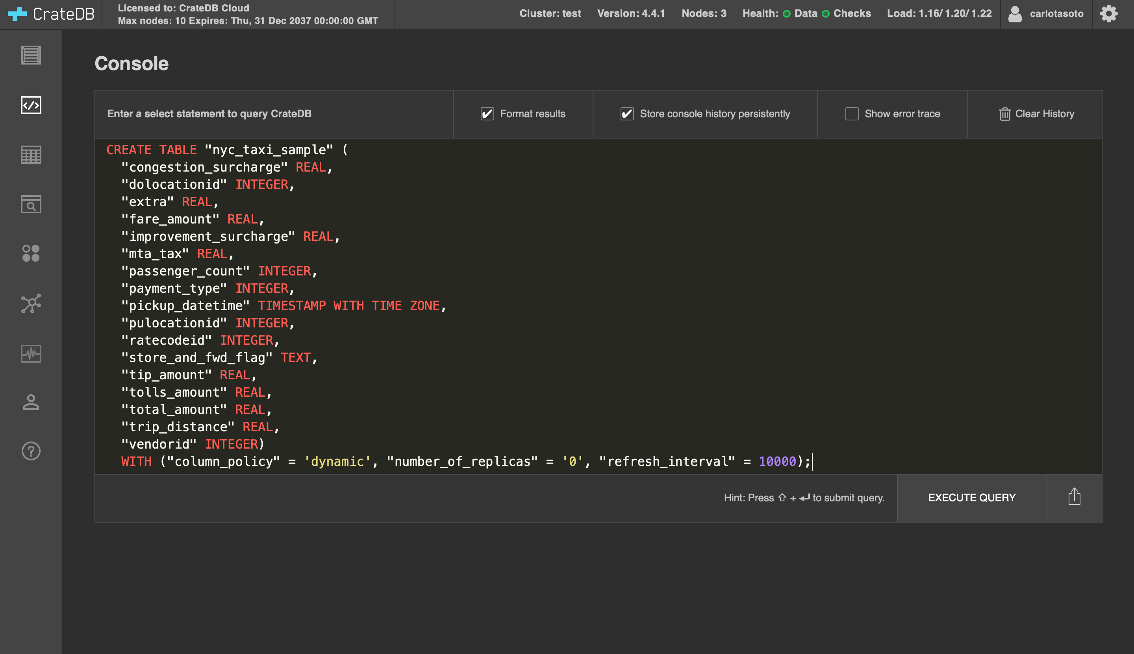Open the Views page icon with magnifier

[x=31, y=204]
